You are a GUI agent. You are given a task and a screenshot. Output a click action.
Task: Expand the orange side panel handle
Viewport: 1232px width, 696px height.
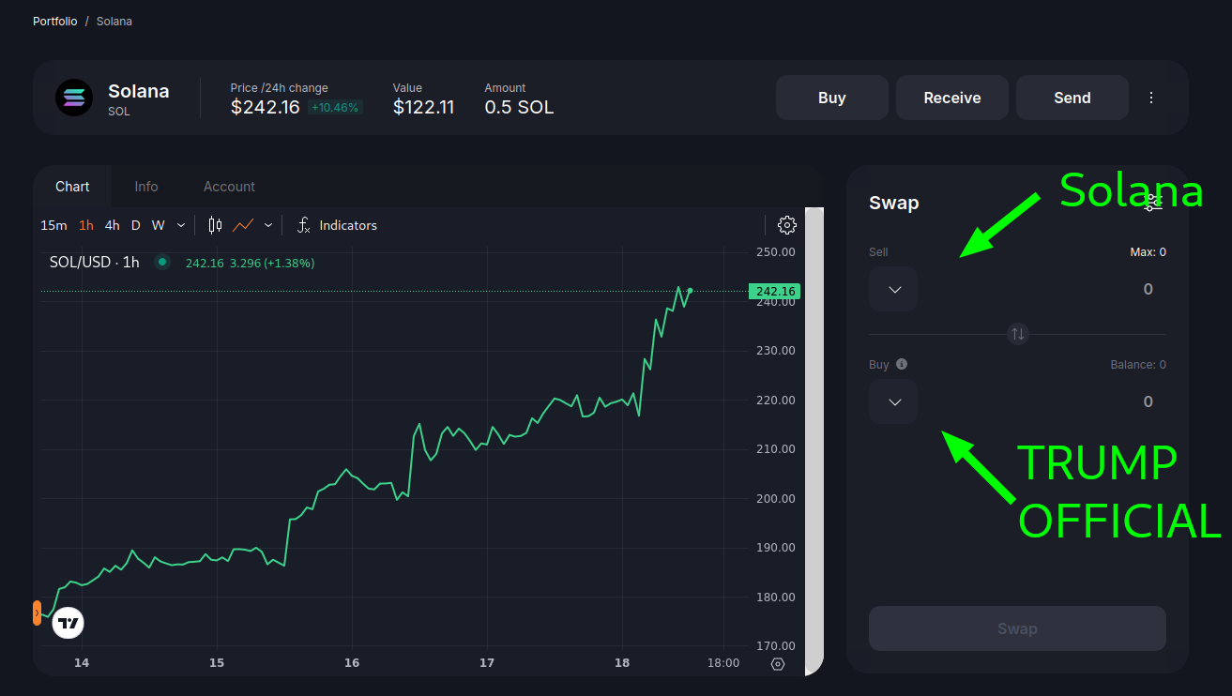point(37,613)
